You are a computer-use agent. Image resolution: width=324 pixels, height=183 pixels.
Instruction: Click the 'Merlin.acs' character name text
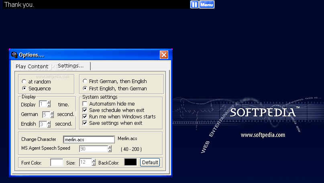point(127,138)
